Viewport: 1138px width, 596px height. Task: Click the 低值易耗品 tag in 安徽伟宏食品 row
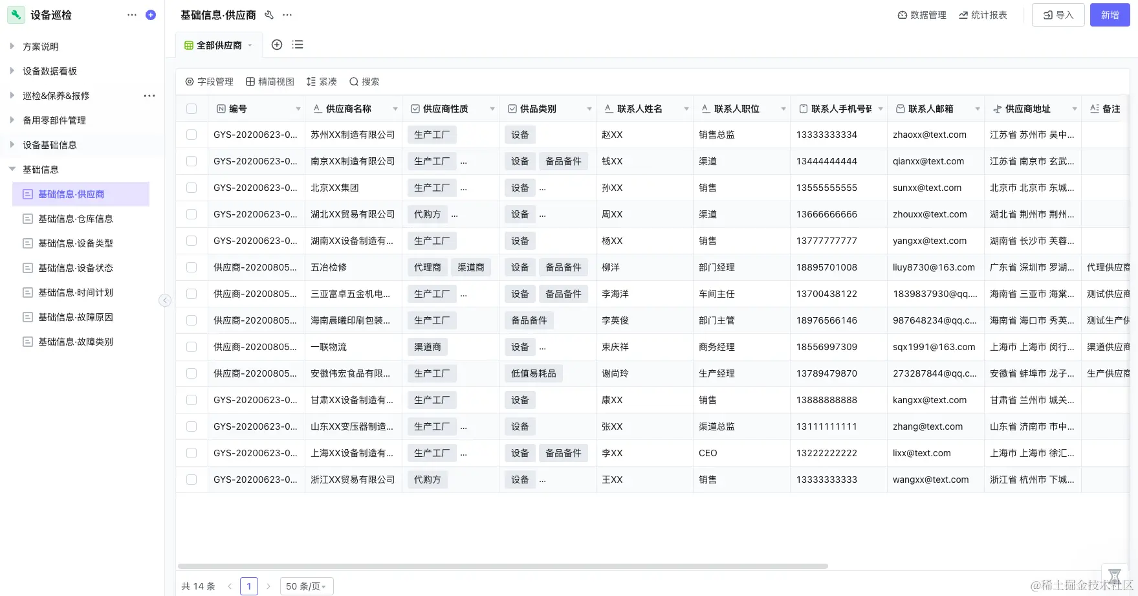coord(534,373)
